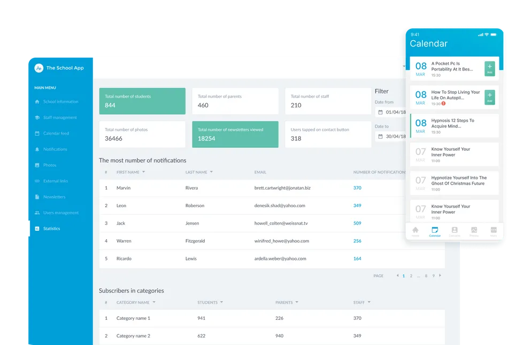Tap the Home icon in phone navigation
This screenshot has height=345, width=532.
(x=415, y=231)
